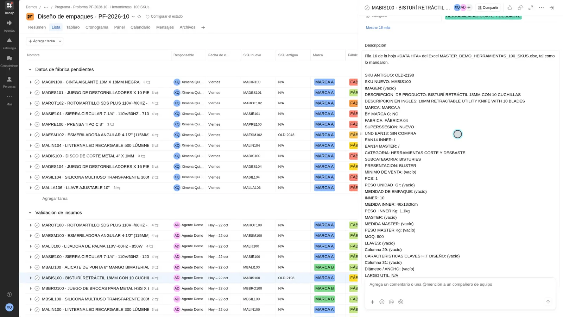This screenshot has height=317, width=563.
Task: Expand breadcrumb ellipsis menu
Action: (46, 7)
